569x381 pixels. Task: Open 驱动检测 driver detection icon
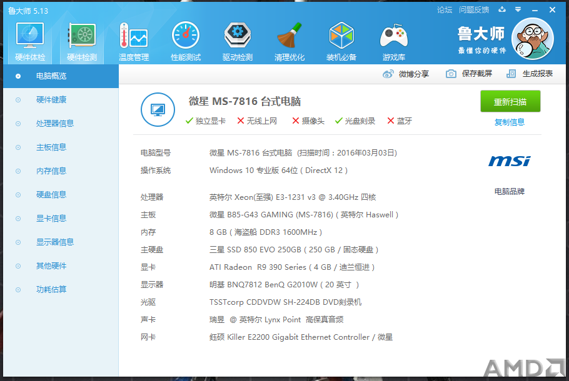point(238,41)
